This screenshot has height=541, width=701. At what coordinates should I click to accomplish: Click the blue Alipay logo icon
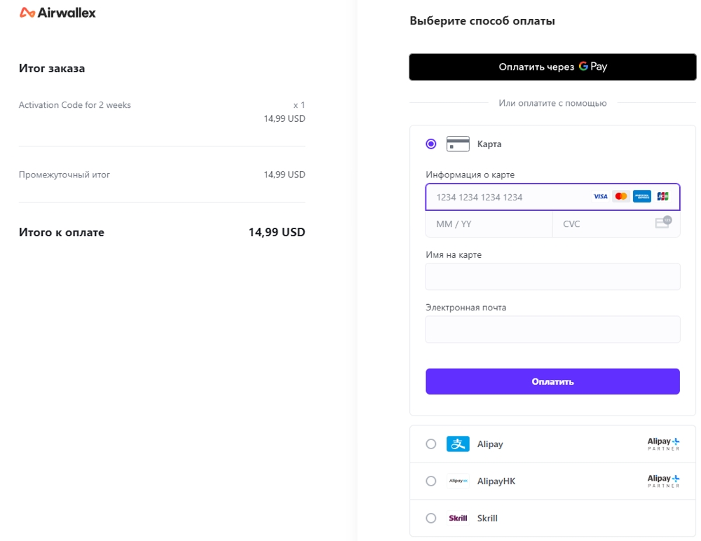tap(458, 444)
